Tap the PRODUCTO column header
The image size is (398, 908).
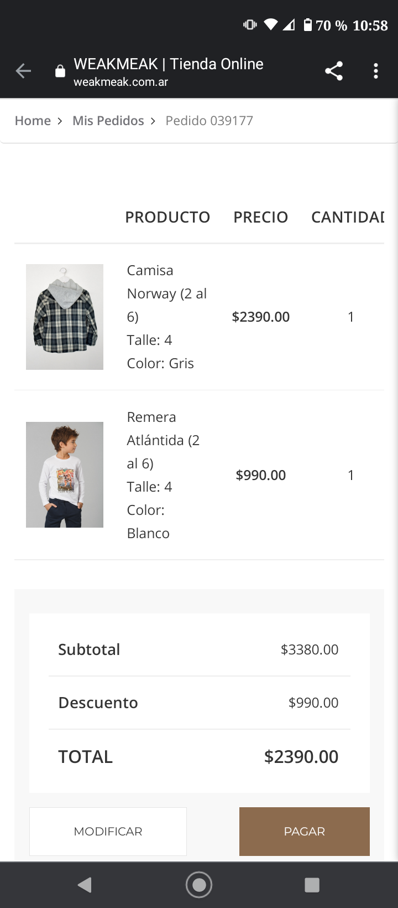(167, 217)
